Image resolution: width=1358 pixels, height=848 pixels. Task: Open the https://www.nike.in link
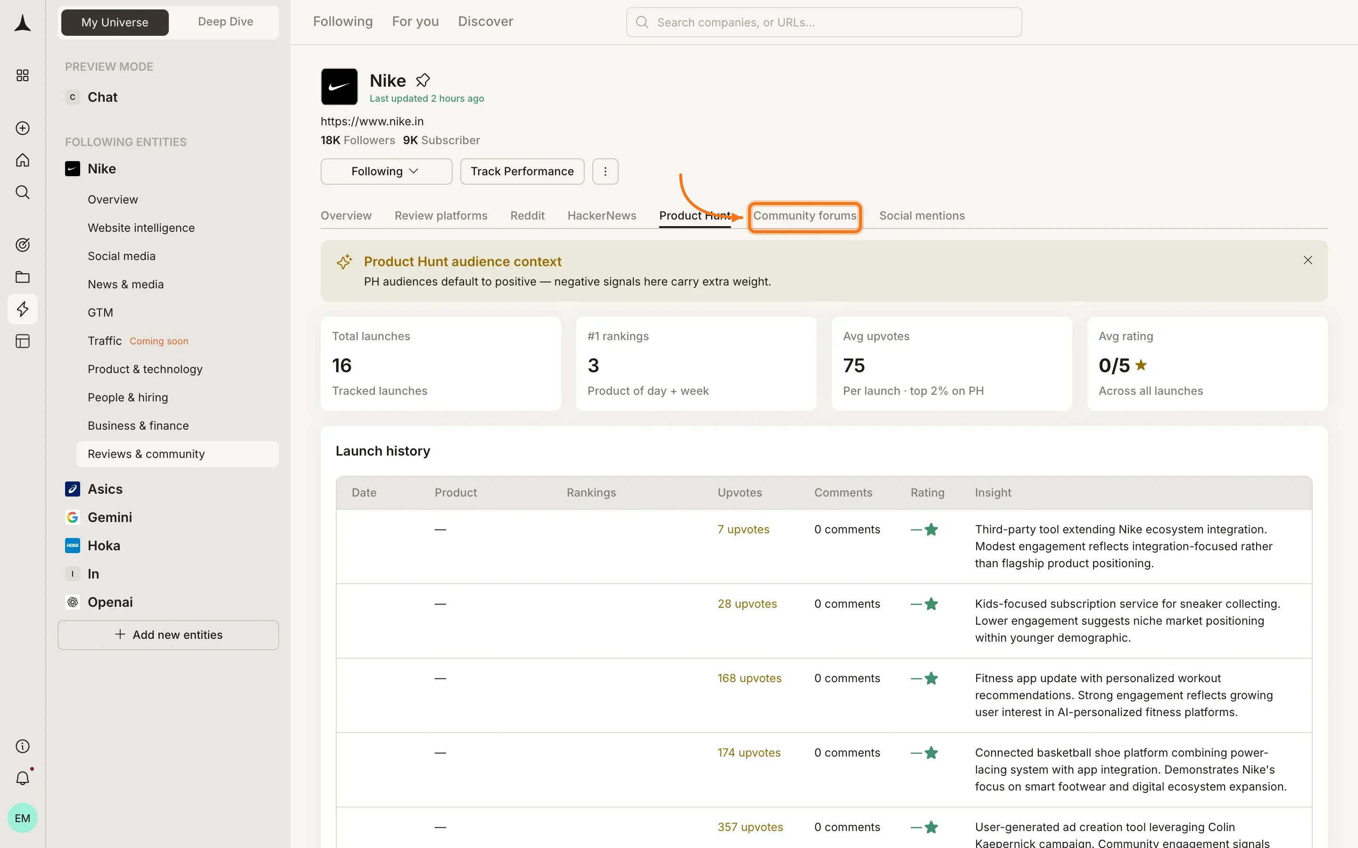coord(372,122)
